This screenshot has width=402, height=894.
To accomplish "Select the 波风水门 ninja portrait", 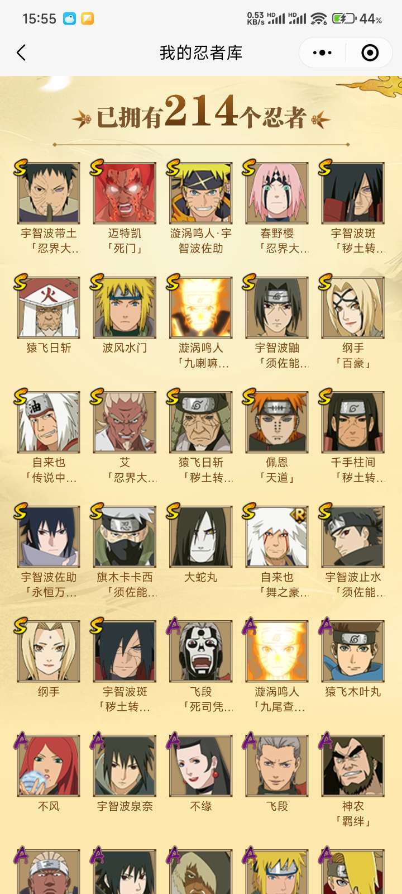I will (x=125, y=307).
